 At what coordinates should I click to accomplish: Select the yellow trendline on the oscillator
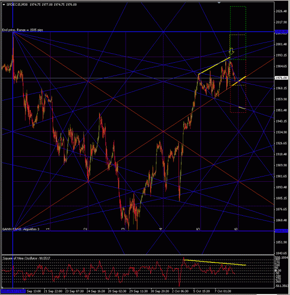pyautogui.click(x=215, y=262)
